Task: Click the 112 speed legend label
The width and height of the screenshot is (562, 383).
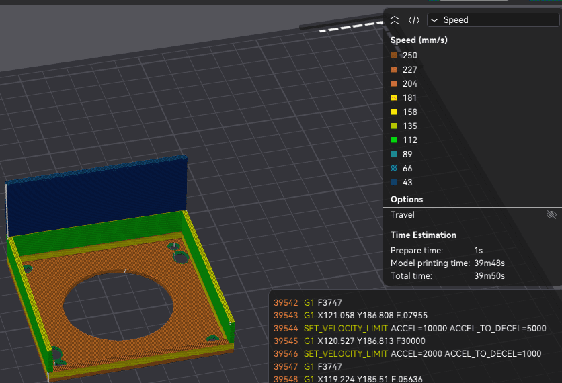Action: click(409, 140)
